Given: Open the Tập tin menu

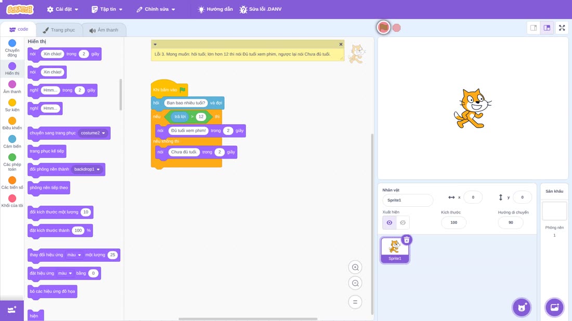Looking at the screenshot, I should pos(107,9).
